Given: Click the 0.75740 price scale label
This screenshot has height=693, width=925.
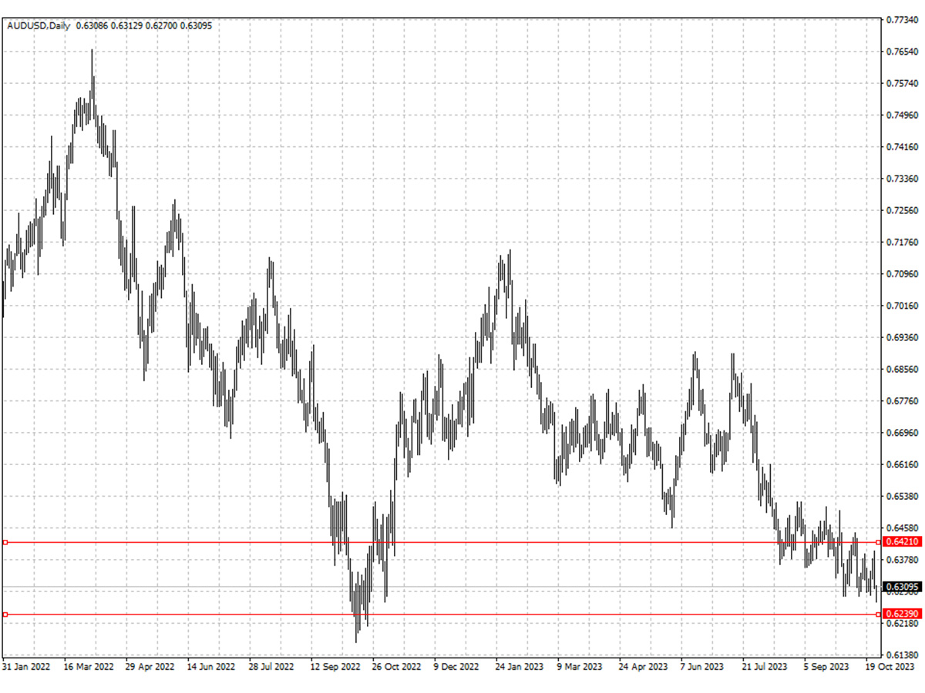Looking at the screenshot, I should (902, 83).
